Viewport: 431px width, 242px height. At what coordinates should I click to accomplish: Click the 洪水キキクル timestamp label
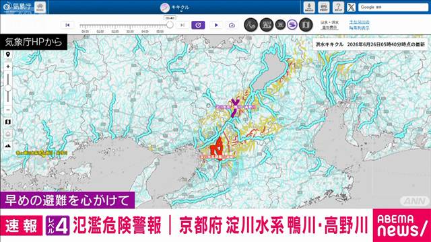point(370,44)
